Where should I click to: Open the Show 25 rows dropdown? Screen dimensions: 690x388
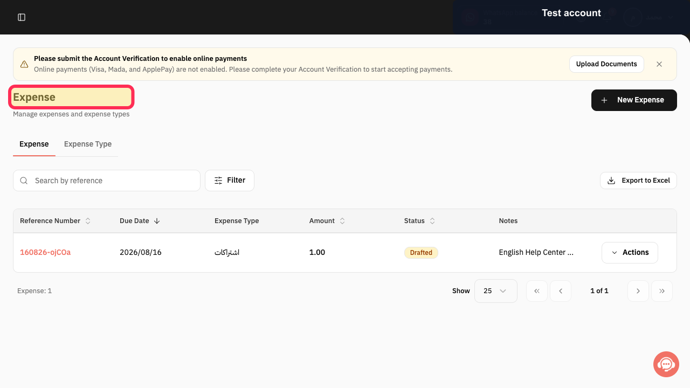click(x=496, y=291)
